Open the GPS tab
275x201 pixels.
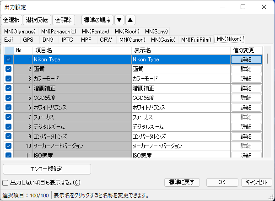[28, 39]
